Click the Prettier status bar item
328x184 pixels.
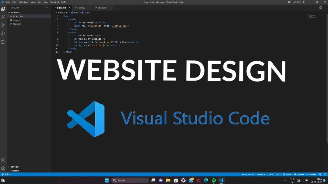pyautogui.click(x=311, y=175)
